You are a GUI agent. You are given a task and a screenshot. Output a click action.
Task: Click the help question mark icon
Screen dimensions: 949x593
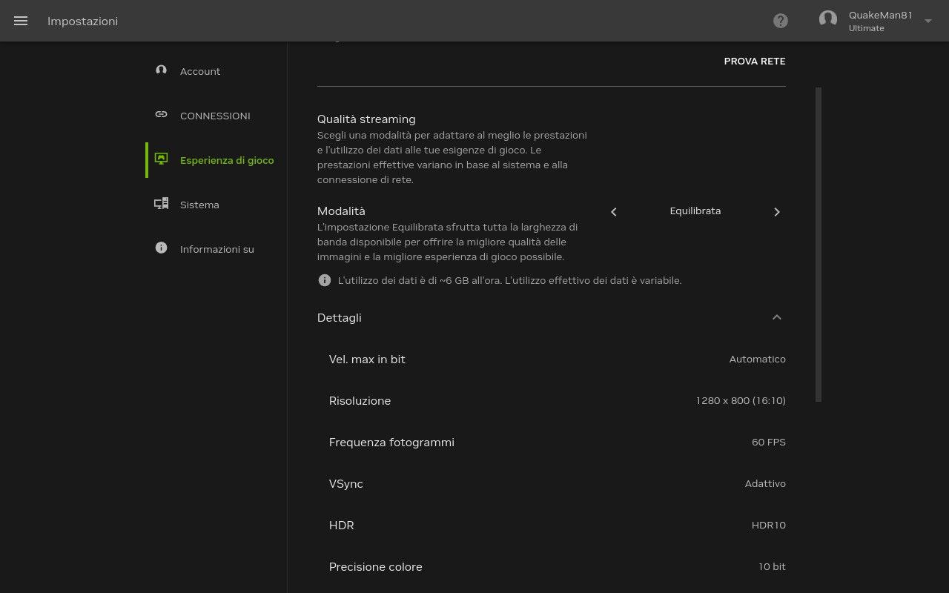pos(781,21)
